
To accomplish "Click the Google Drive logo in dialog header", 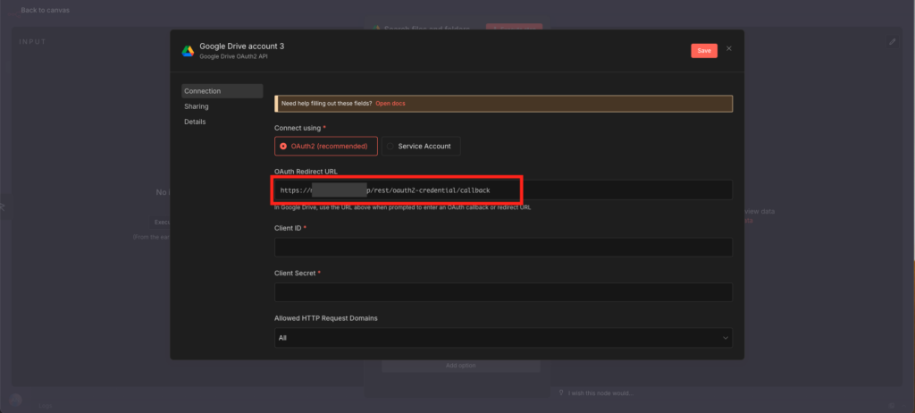I will pyautogui.click(x=188, y=50).
